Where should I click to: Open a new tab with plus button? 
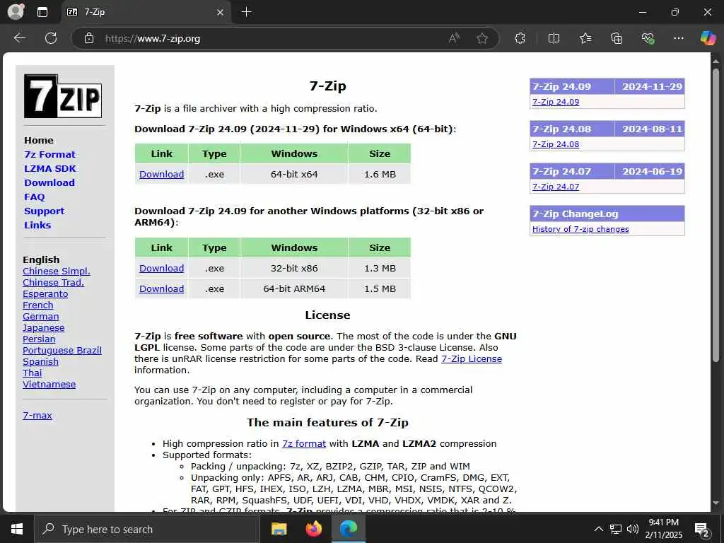pyautogui.click(x=247, y=12)
